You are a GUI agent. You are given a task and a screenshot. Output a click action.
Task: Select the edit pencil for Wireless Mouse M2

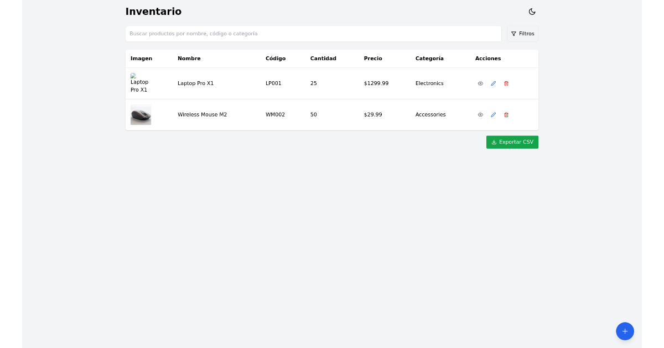coord(493,114)
